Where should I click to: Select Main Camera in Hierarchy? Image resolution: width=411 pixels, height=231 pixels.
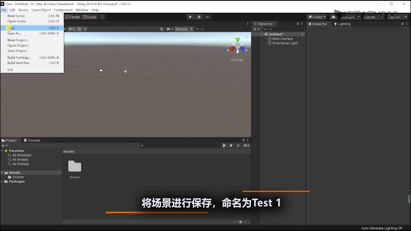283,39
